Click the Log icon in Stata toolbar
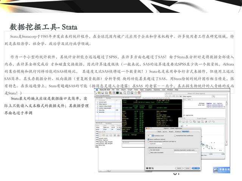This screenshot has height=181, width=242. (x=110, y=93)
